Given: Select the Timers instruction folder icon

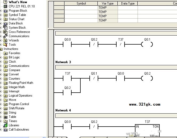Looking at the screenshot, I should click(6, 121).
